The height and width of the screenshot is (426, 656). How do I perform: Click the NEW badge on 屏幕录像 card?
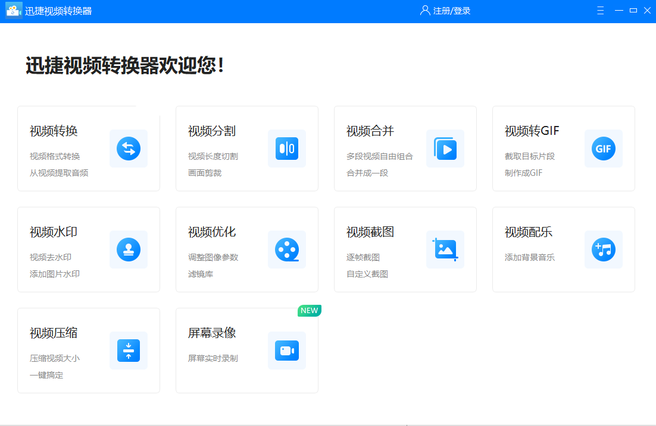(309, 310)
